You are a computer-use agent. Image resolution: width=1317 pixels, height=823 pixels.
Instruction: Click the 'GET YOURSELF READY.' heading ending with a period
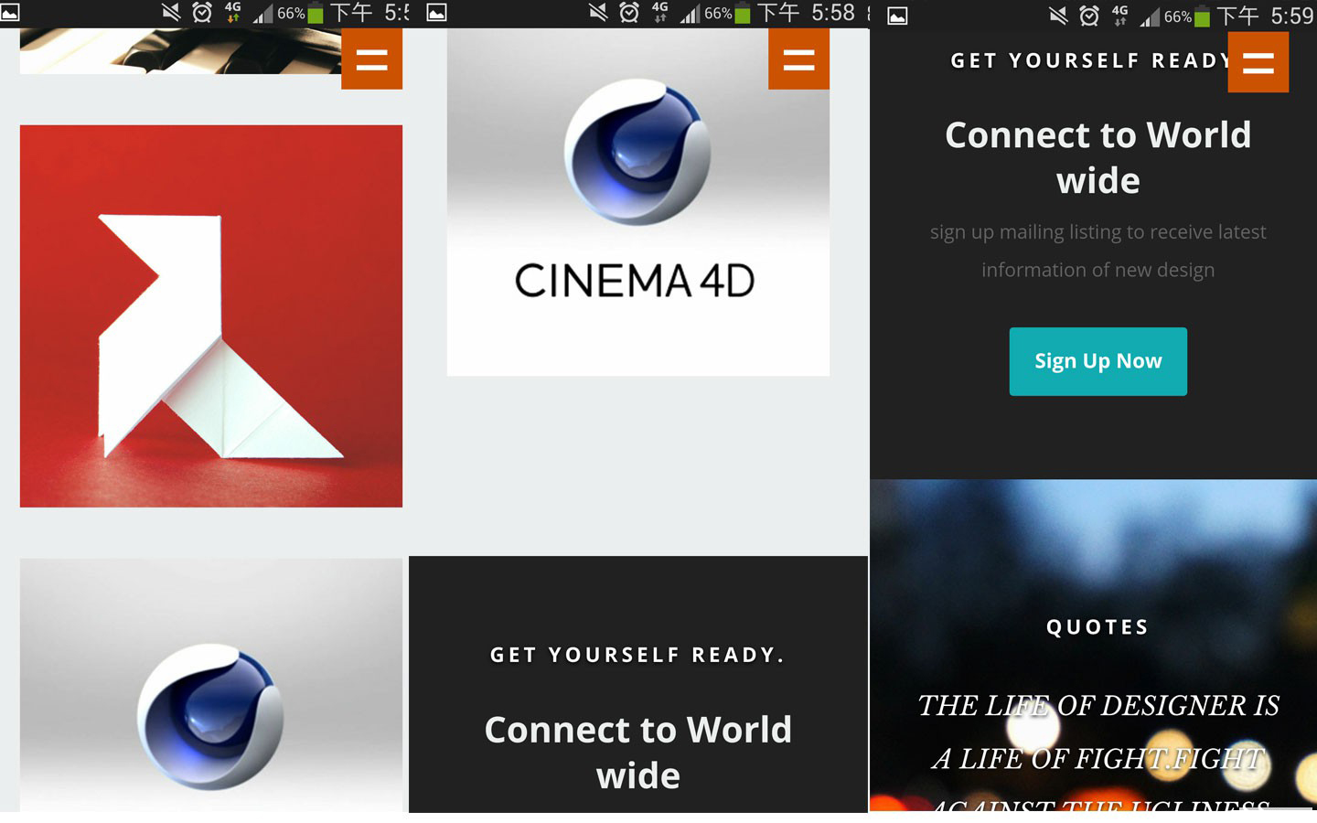click(637, 655)
